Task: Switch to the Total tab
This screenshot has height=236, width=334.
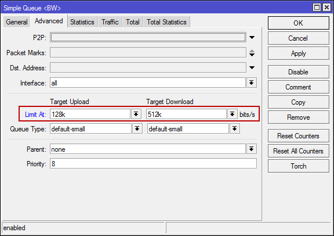Action: point(133,22)
